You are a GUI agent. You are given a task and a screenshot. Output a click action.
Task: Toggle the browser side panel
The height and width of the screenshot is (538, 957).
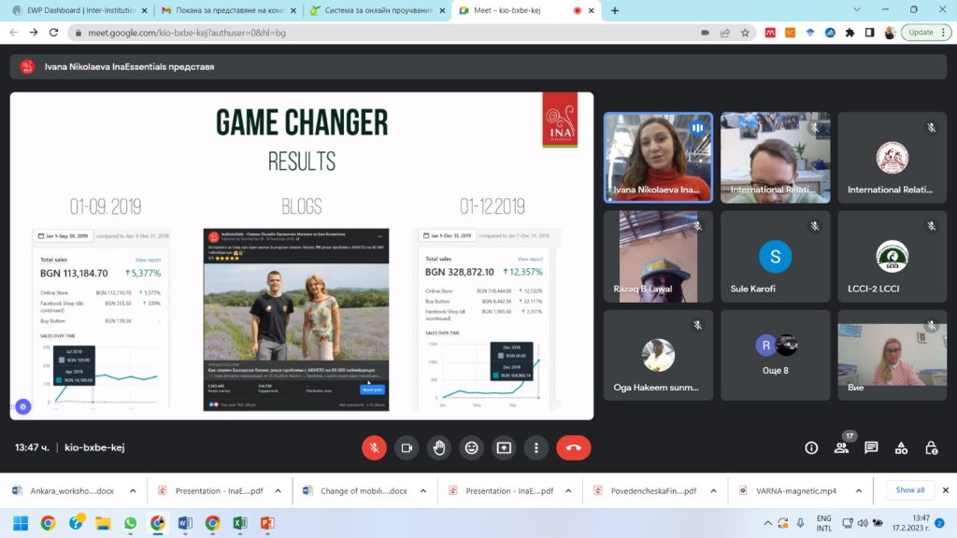(x=869, y=33)
